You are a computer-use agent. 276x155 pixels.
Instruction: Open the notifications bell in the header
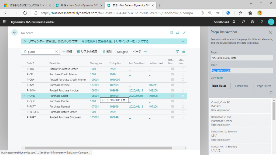click(234, 22)
